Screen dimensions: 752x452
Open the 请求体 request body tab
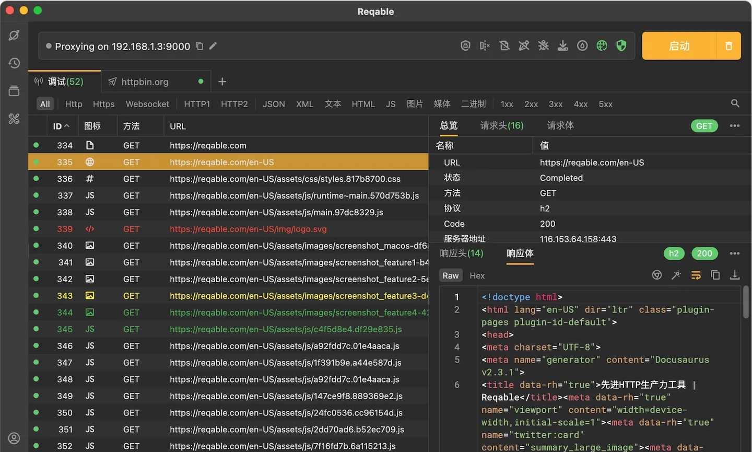(560, 125)
